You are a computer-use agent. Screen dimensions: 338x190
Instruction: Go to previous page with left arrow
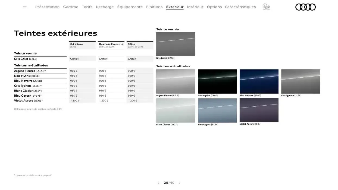158,182
